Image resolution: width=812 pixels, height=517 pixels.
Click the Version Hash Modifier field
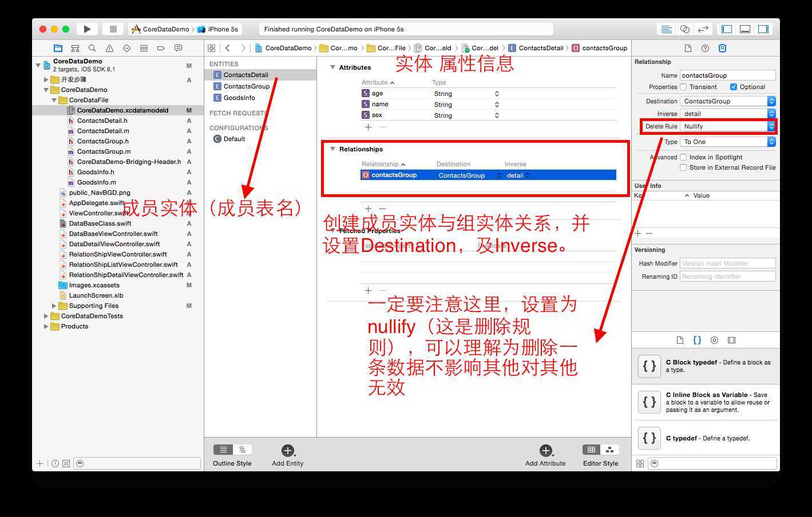(728, 263)
